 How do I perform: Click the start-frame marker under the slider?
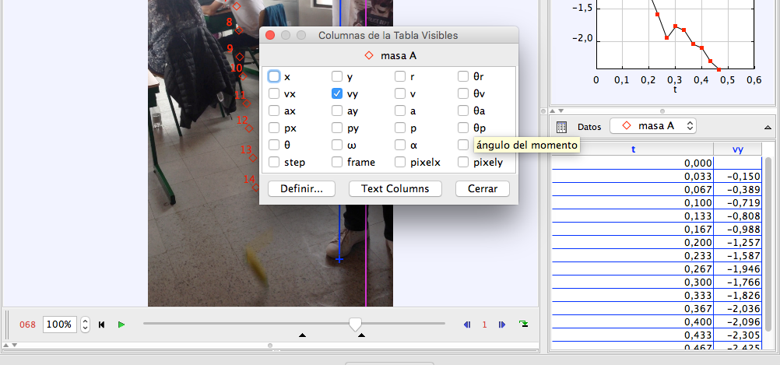[302, 335]
